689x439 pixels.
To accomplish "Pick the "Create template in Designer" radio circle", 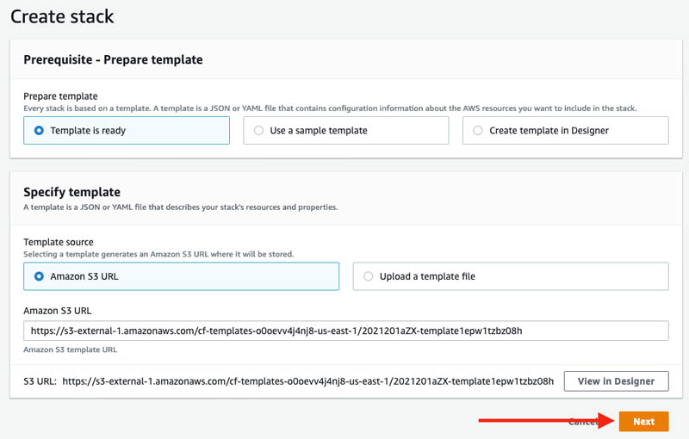I will click(x=478, y=130).
